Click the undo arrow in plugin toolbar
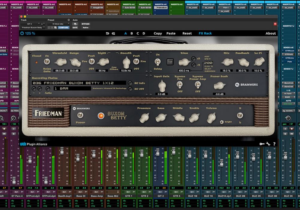 [x=107, y=34]
